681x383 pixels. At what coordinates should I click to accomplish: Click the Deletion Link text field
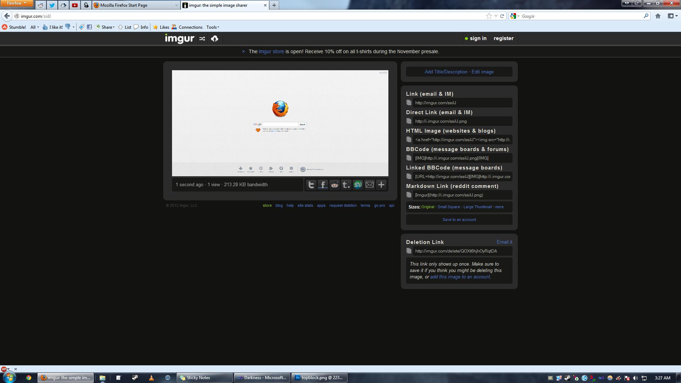point(462,251)
